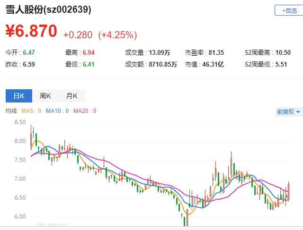Click the 昨收 value 6.59

pyautogui.click(x=29, y=64)
